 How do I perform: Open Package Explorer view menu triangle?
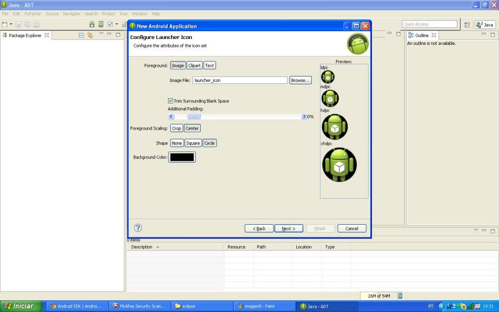[101, 34]
